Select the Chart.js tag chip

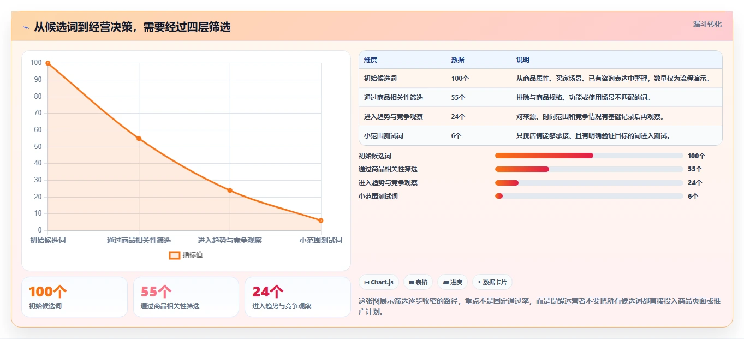(x=379, y=282)
